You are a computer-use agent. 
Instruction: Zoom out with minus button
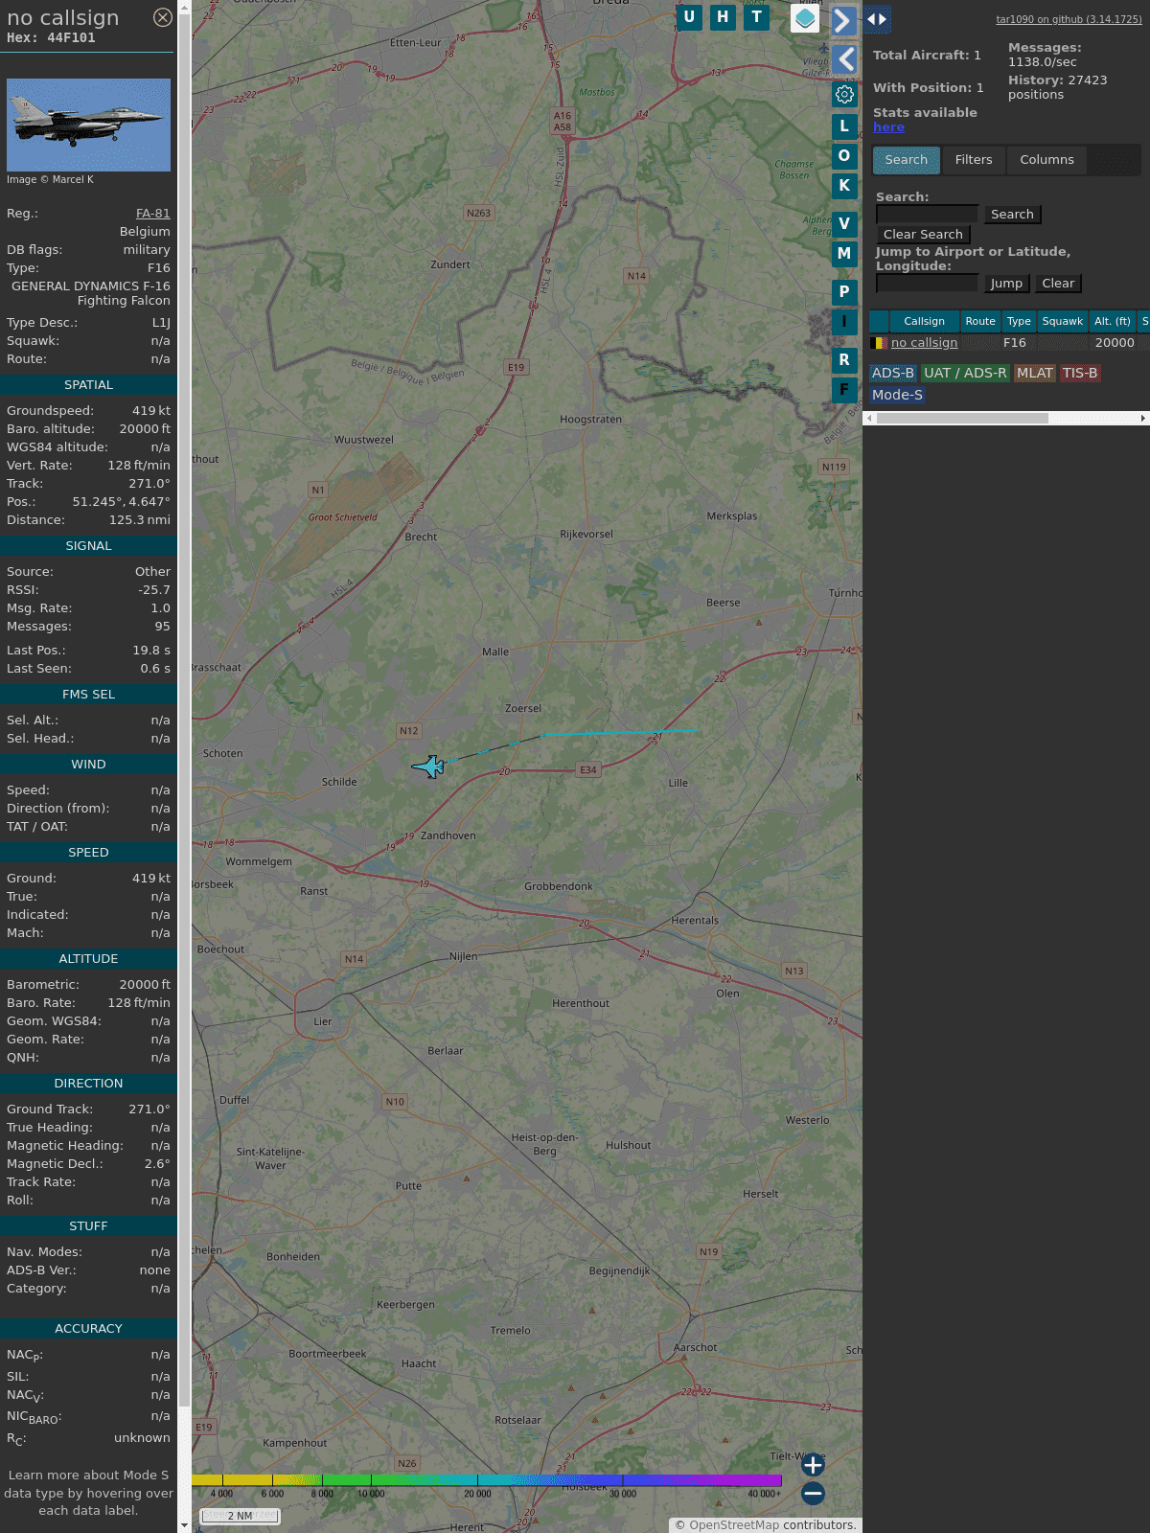point(813,1494)
